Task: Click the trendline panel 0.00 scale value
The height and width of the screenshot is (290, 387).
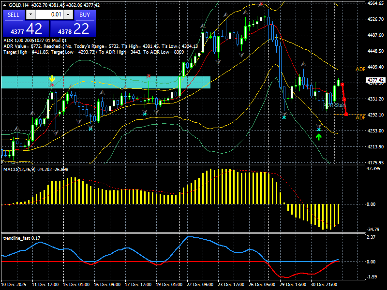Action: tap(371, 261)
